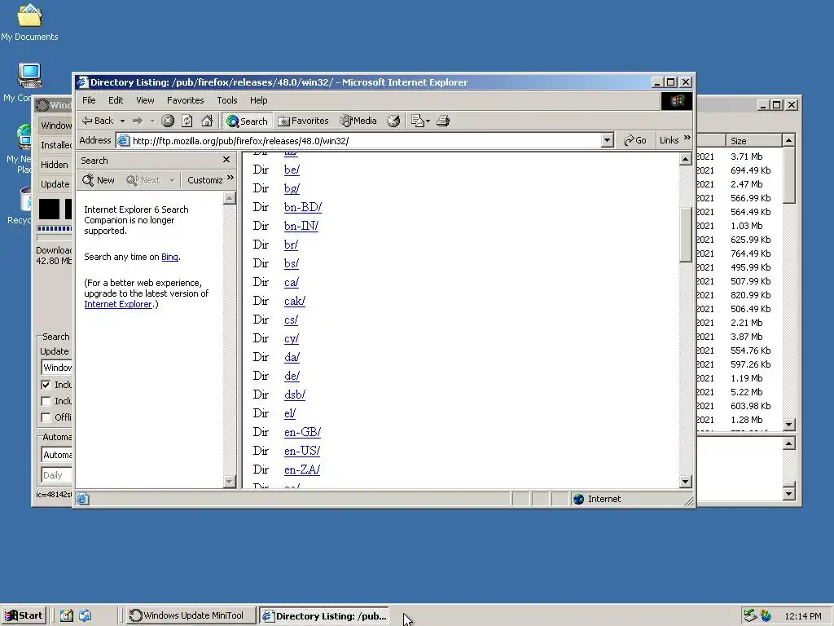The width and height of the screenshot is (834, 626).
Task: Open the Start menu
Action: 24,615
